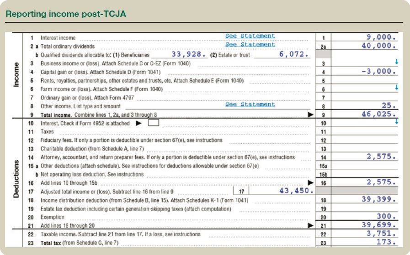Click the 'Charitable deduction' line 13 label
The width and height of the screenshot is (410, 255).
(92, 149)
